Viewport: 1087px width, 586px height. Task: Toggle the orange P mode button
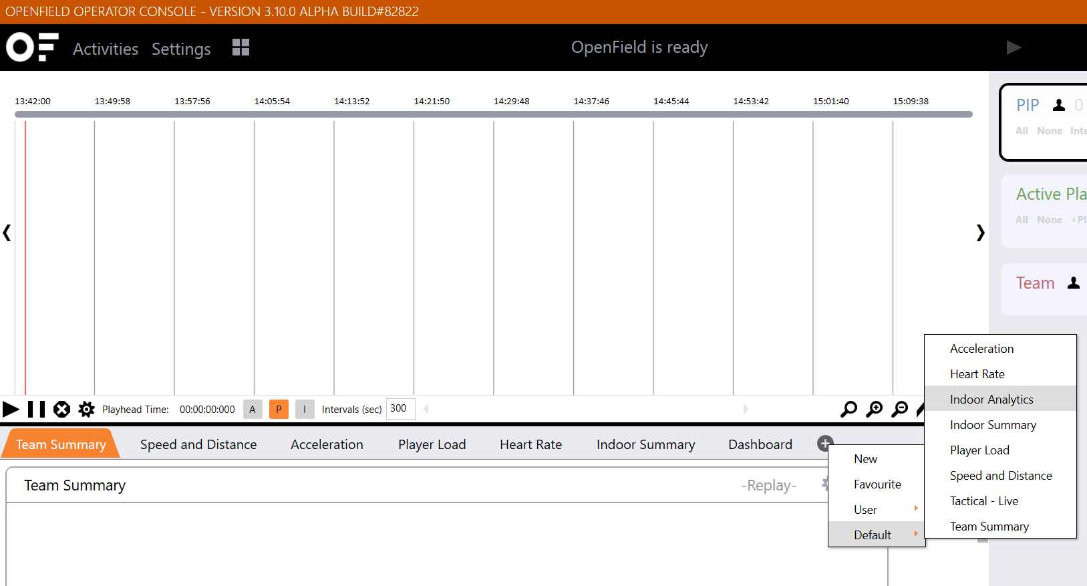(279, 409)
